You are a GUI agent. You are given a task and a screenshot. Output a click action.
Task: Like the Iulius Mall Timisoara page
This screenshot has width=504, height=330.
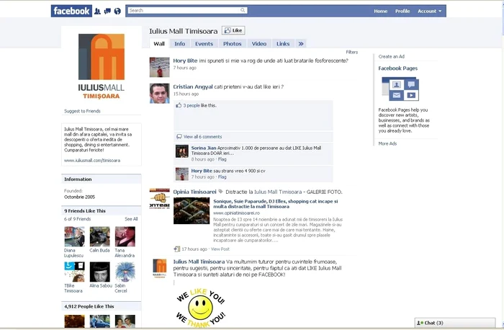click(x=233, y=30)
